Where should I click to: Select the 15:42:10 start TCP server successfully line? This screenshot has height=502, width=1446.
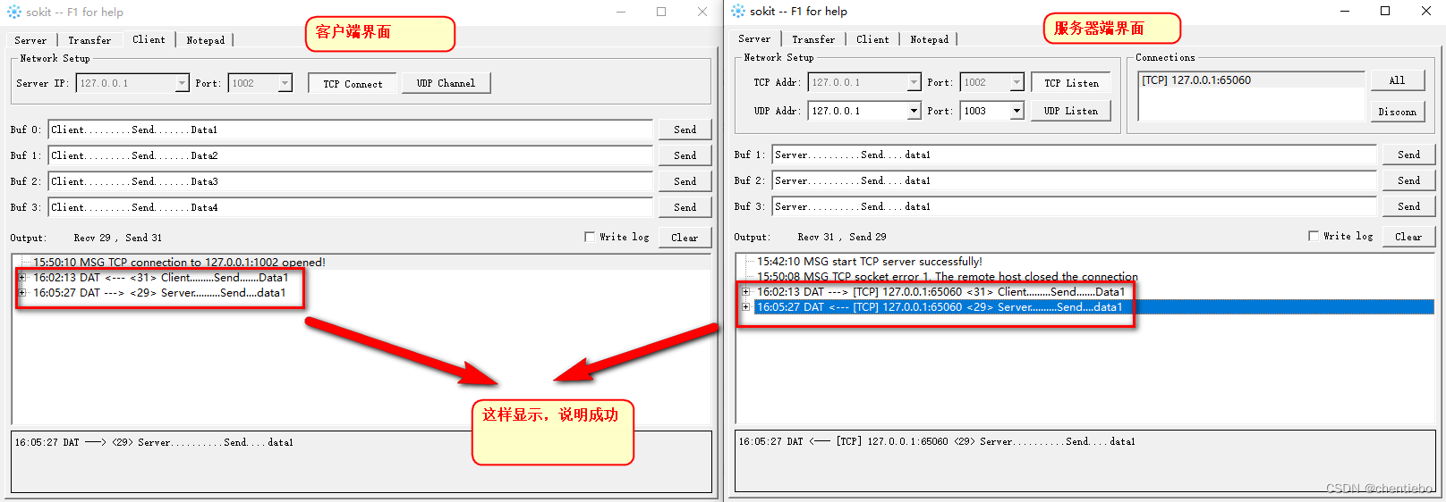[x=870, y=262]
